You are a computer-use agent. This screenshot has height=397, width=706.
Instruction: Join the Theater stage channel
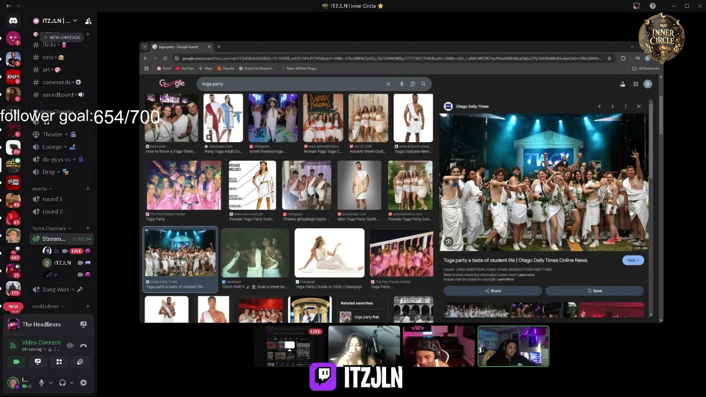61,134
